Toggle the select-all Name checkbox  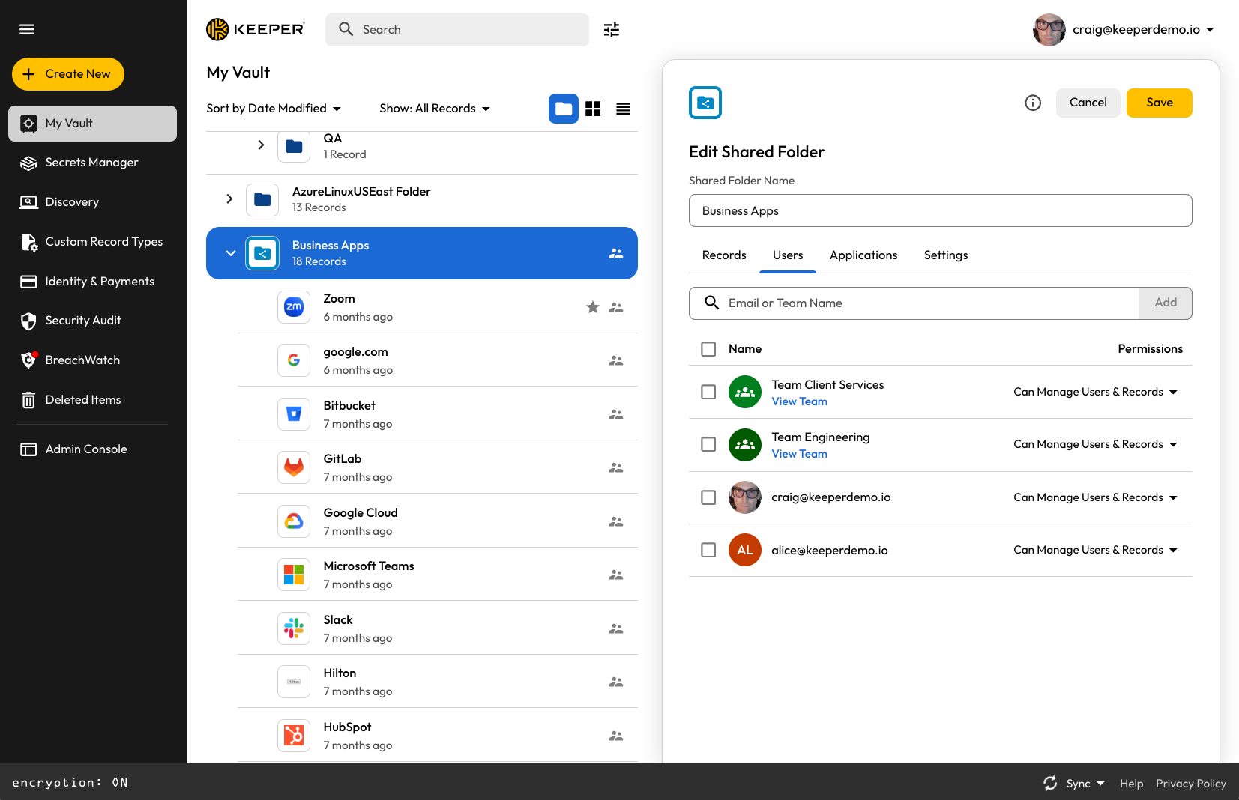tap(708, 349)
